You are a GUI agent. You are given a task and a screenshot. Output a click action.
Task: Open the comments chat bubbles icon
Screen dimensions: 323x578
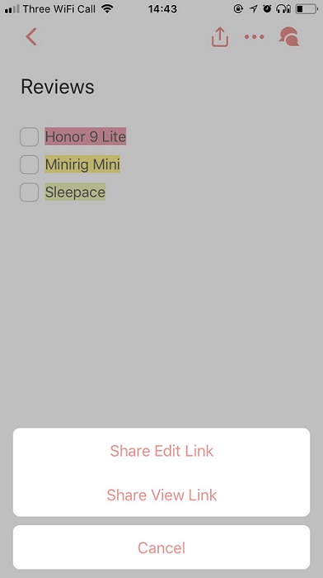[288, 37]
